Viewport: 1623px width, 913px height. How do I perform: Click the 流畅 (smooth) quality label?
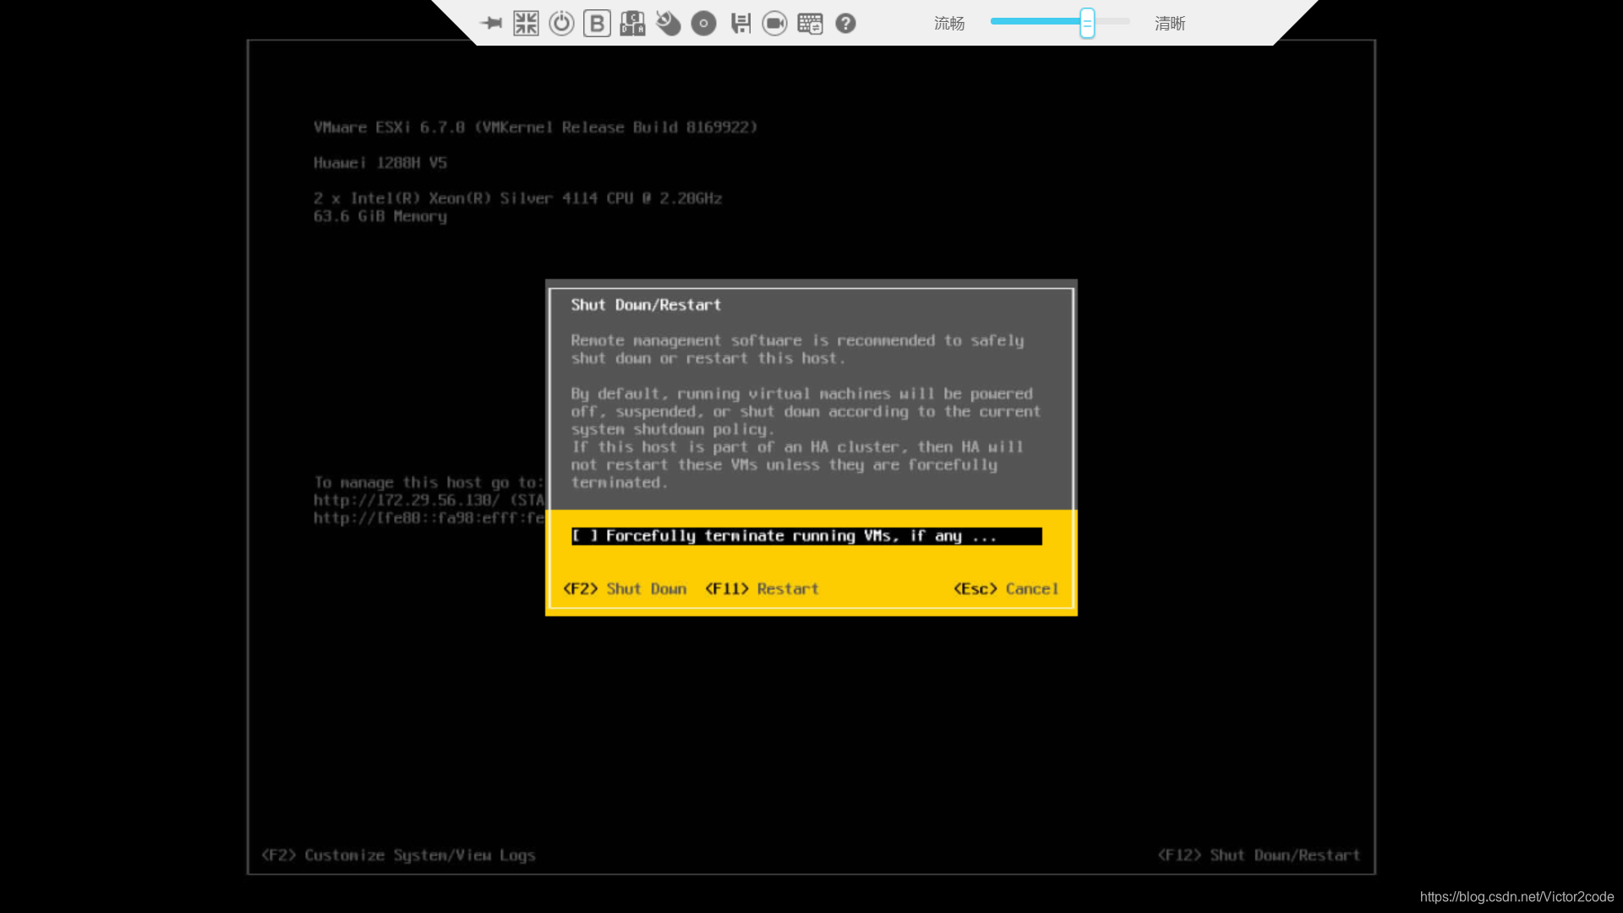pyautogui.click(x=949, y=24)
